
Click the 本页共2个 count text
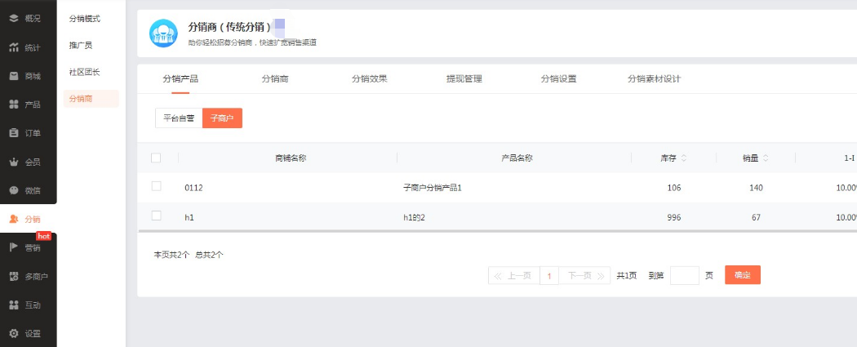[x=171, y=255]
